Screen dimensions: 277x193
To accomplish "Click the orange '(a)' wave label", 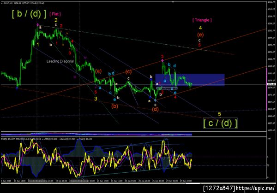I will (98, 71).
